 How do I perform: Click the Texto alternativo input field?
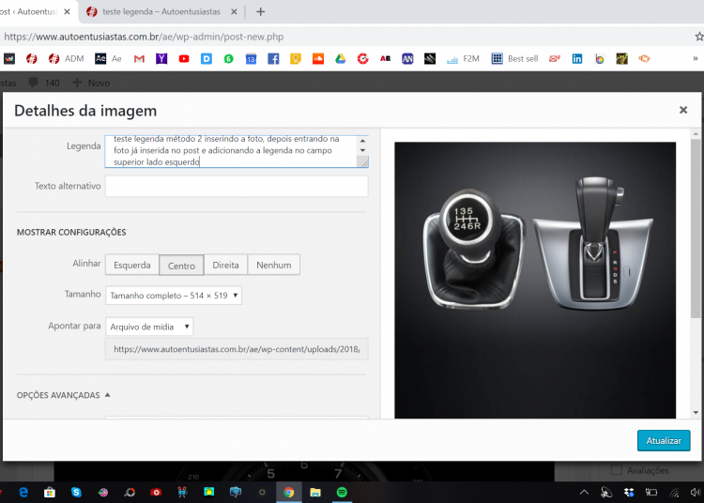236,186
